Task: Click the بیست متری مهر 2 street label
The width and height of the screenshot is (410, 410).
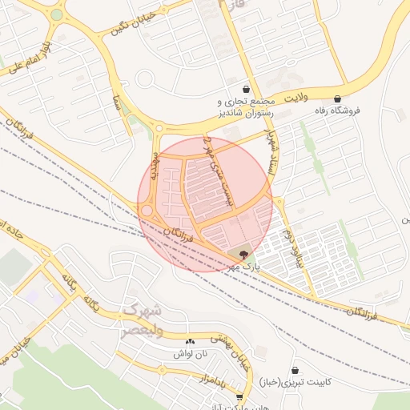Action: tap(218, 172)
